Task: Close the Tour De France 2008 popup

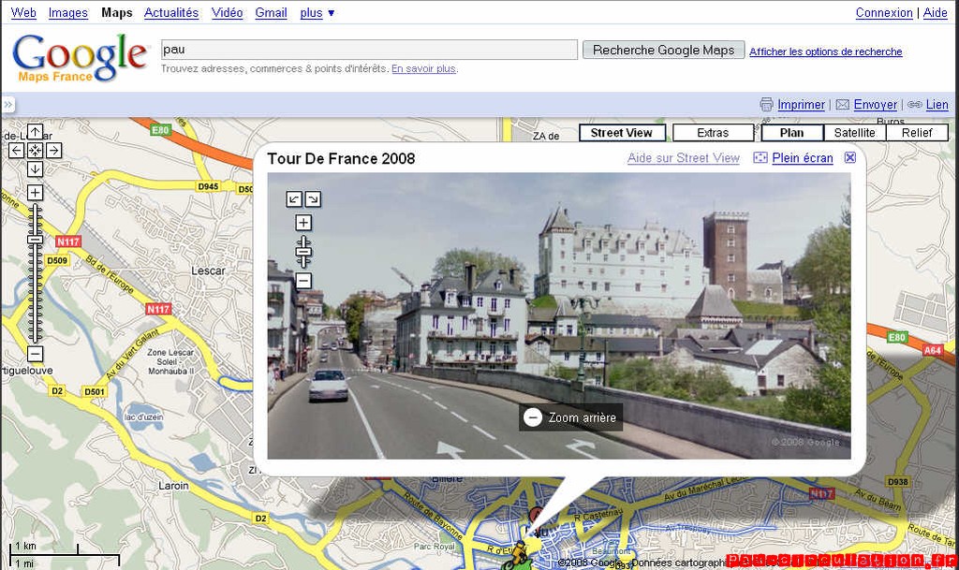Action: [849, 158]
